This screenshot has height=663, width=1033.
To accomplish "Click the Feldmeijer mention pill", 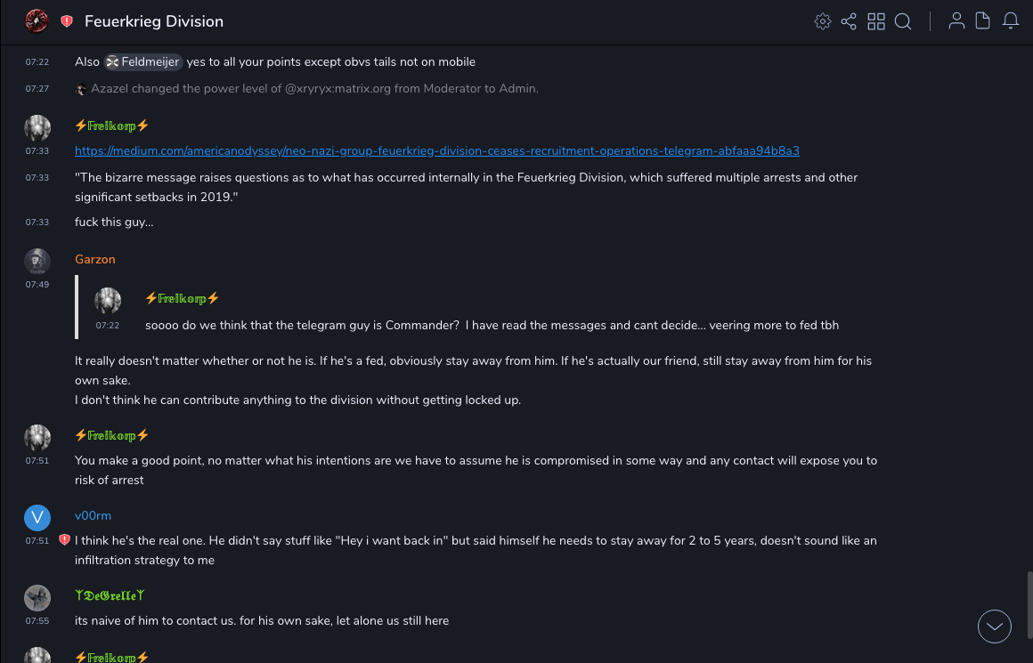I will click(x=143, y=62).
